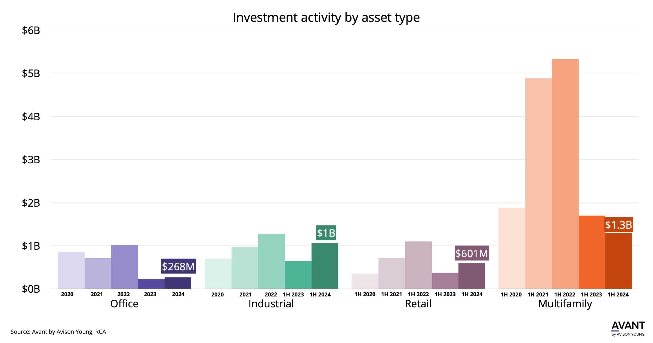Click the $6B y-axis label
The width and height of the screenshot is (653, 343).
pyautogui.click(x=31, y=30)
